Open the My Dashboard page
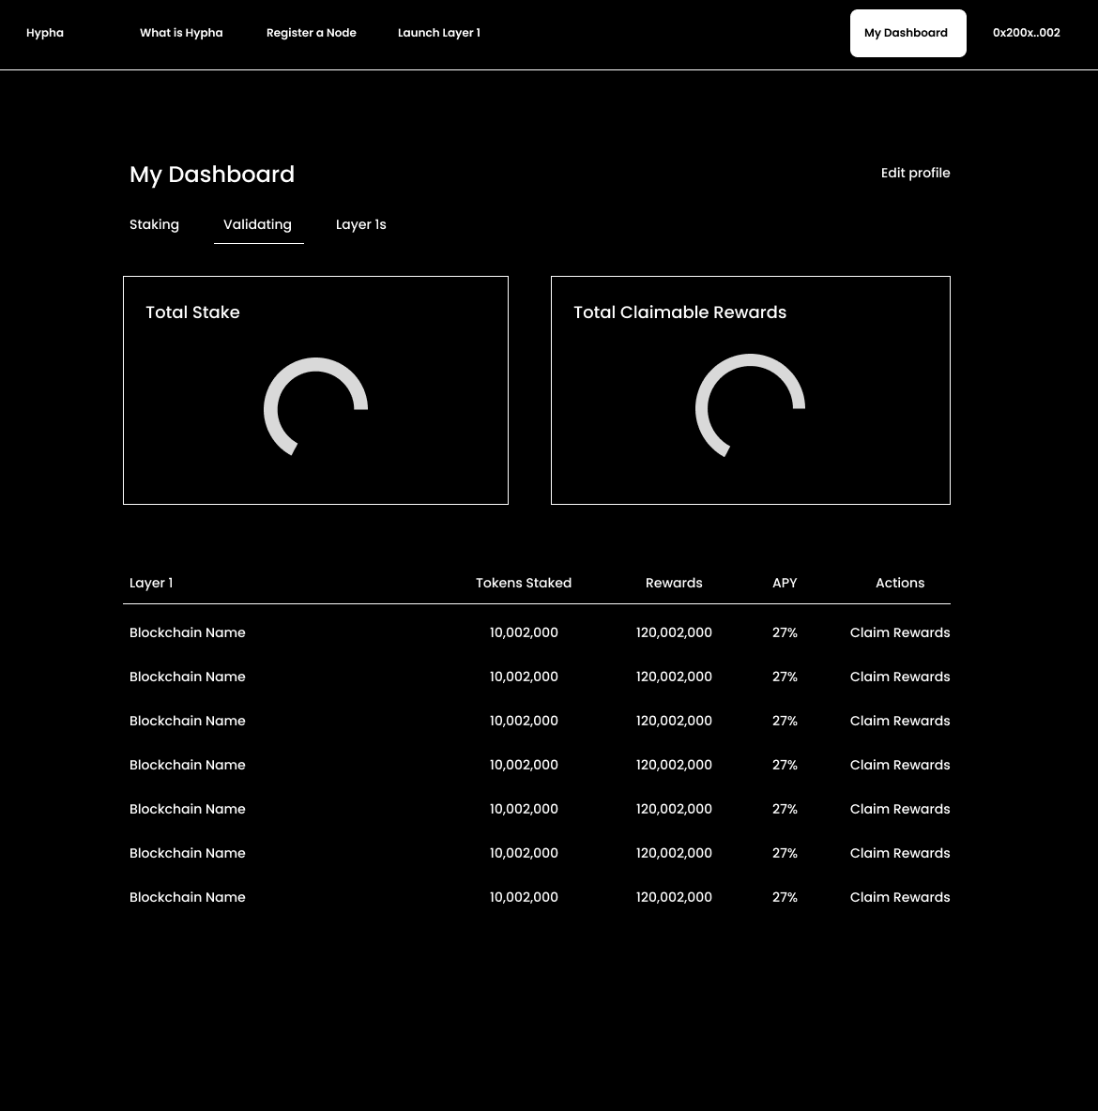This screenshot has width=1098, height=1111. tap(906, 33)
